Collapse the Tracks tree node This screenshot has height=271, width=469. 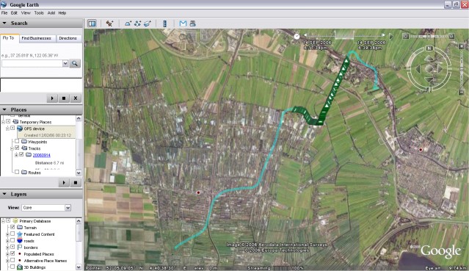(12, 148)
